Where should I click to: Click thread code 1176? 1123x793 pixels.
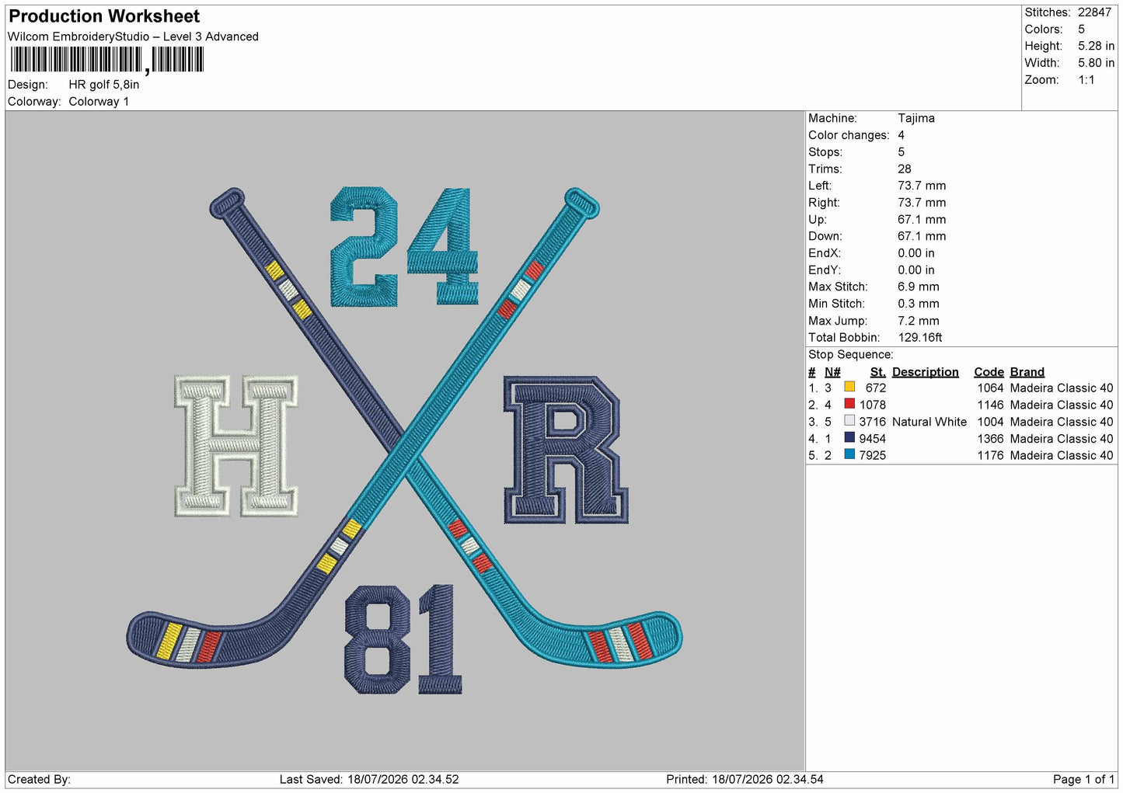[990, 455]
